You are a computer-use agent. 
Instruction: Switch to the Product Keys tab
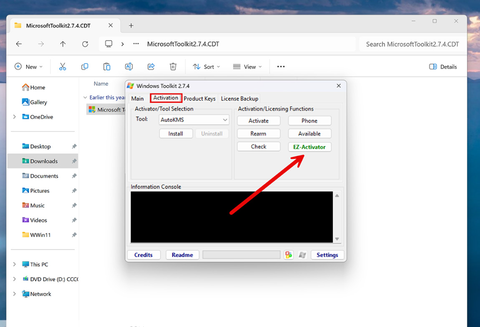point(200,99)
